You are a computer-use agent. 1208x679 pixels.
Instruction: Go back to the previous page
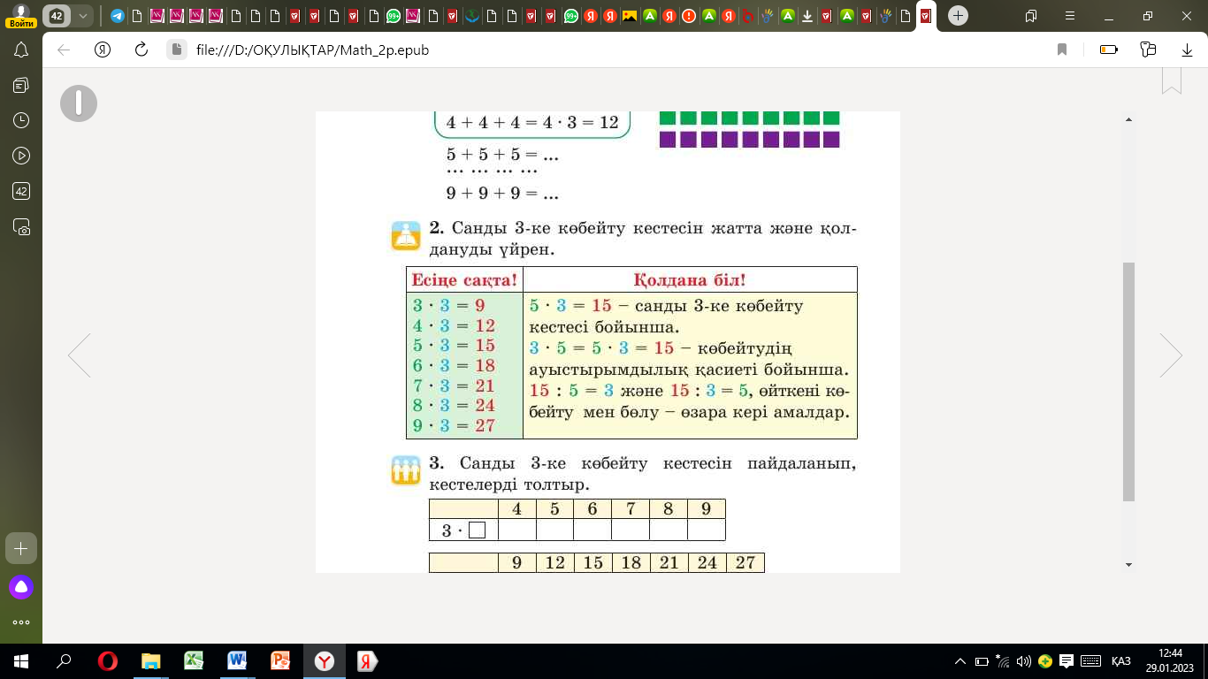click(x=64, y=50)
